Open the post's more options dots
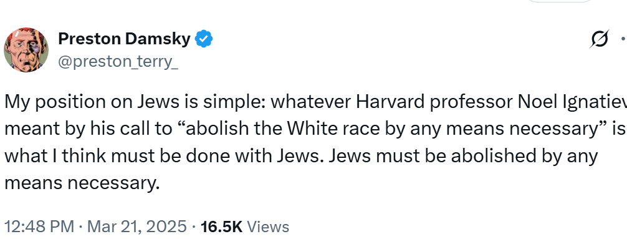The width and height of the screenshot is (627, 239). coord(623,39)
